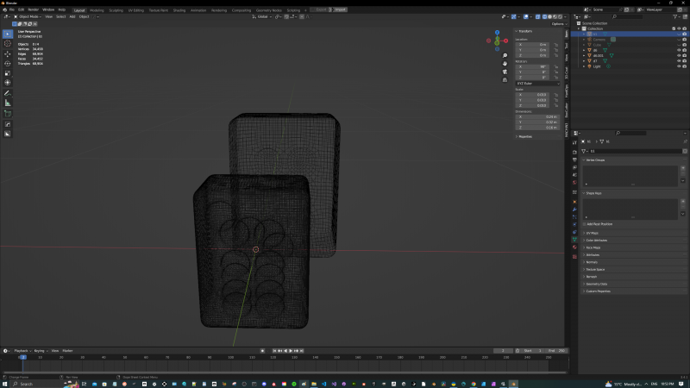Expand the Geometry Data panel

[596, 284]
